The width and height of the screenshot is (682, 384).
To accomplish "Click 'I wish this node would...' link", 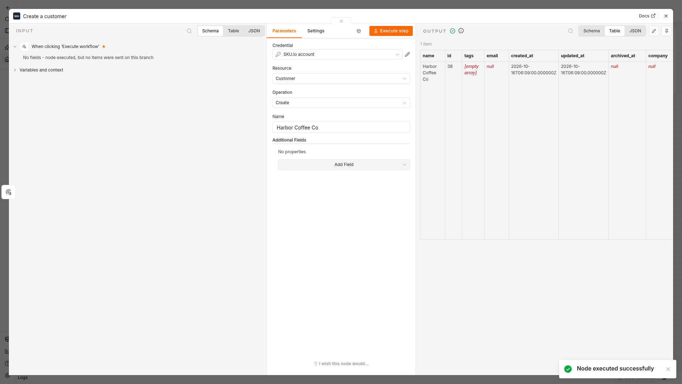I will point(341,364).
